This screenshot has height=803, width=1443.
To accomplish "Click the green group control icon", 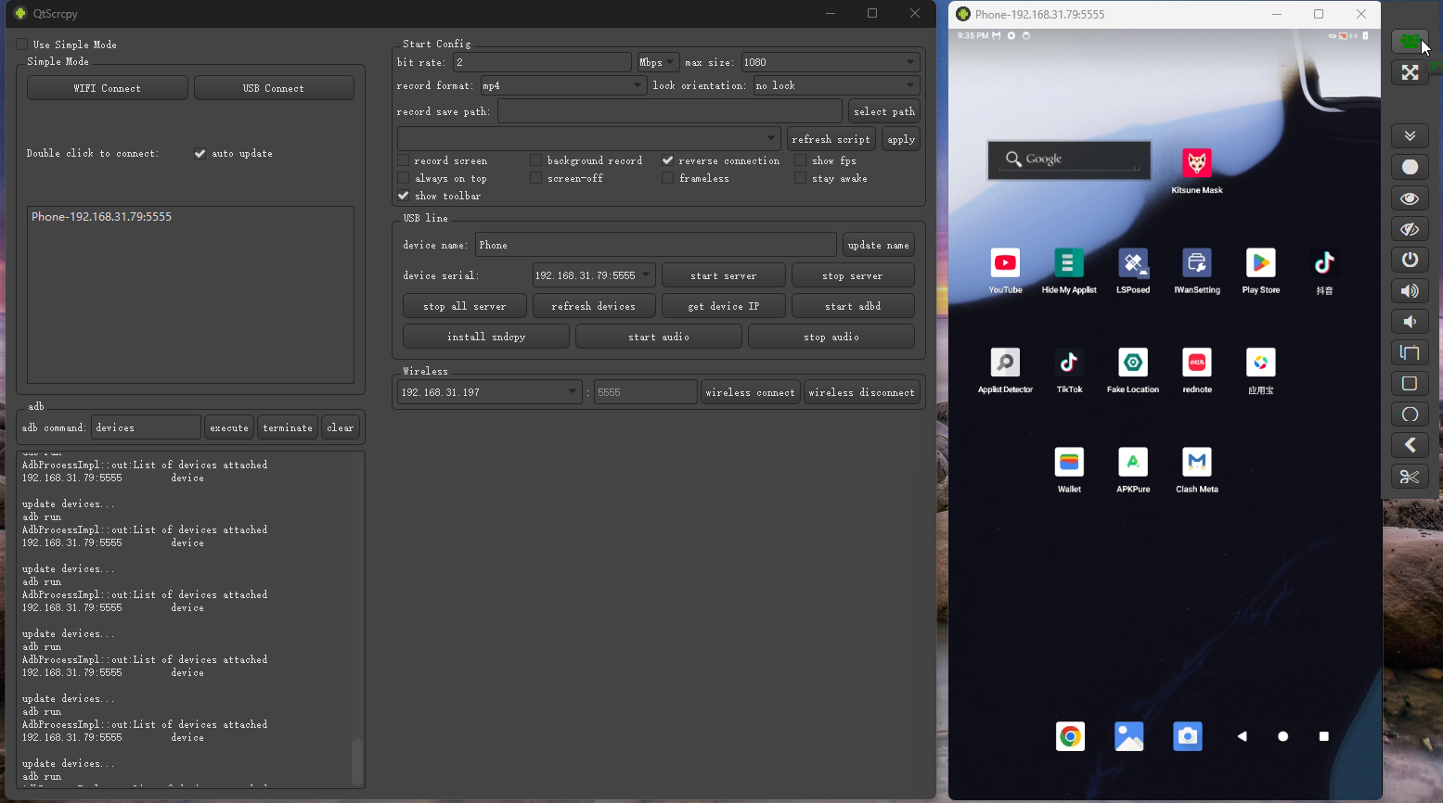I will (1410, 41).
